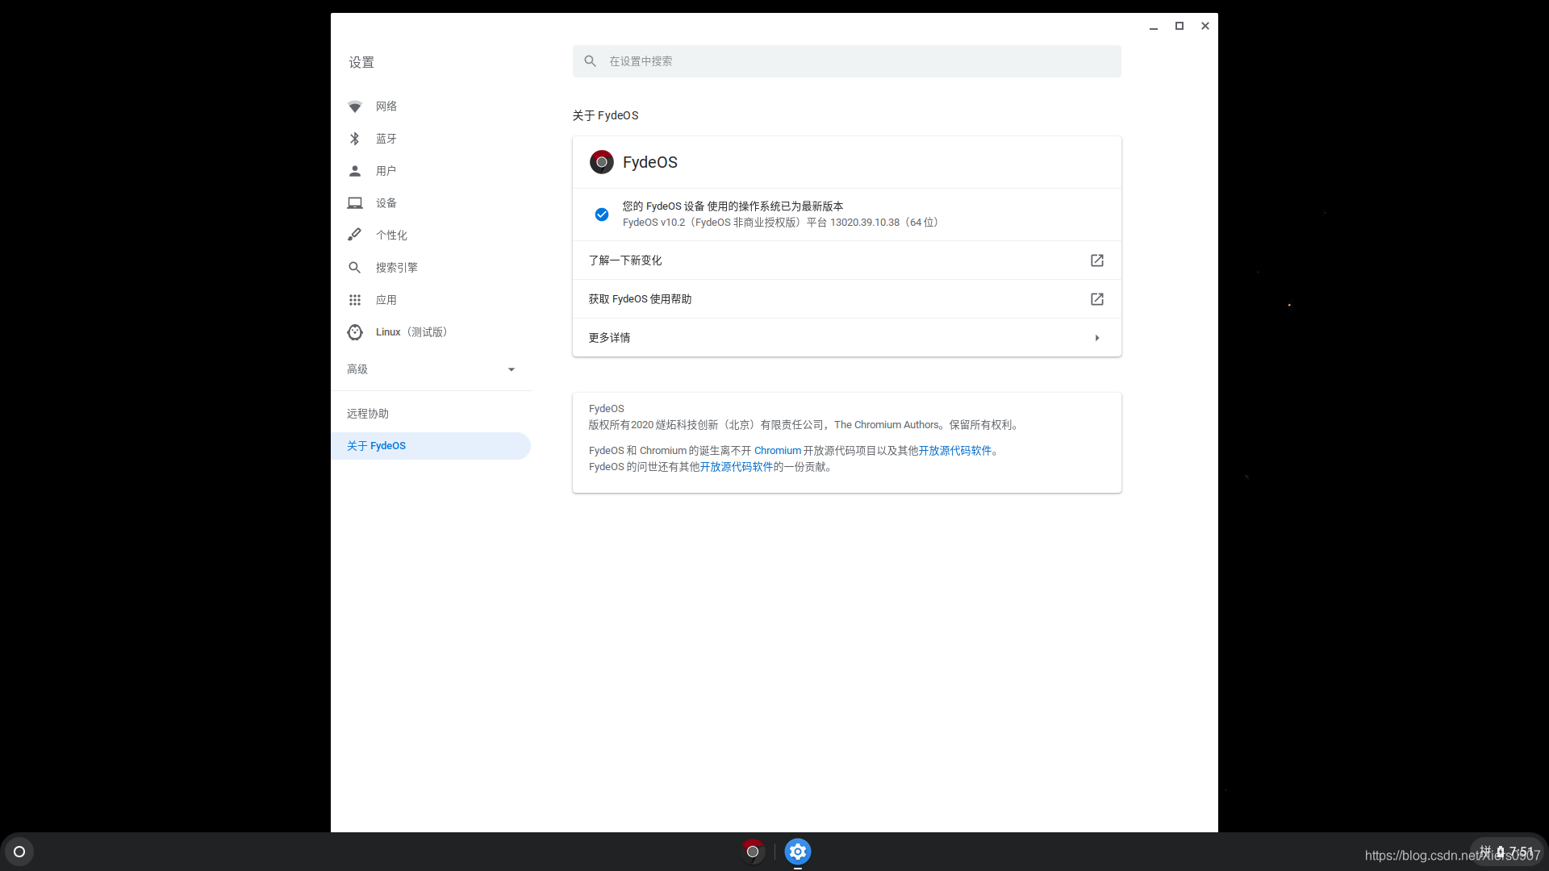This screenshot has width=1549, height=871.
Task: Click the Device laptop icon
Action: (355, 203)
